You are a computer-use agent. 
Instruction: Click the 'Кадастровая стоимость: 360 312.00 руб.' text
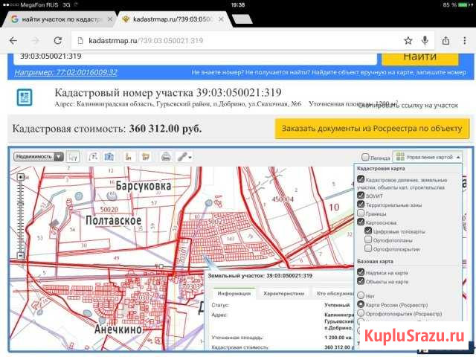(107, 129)
